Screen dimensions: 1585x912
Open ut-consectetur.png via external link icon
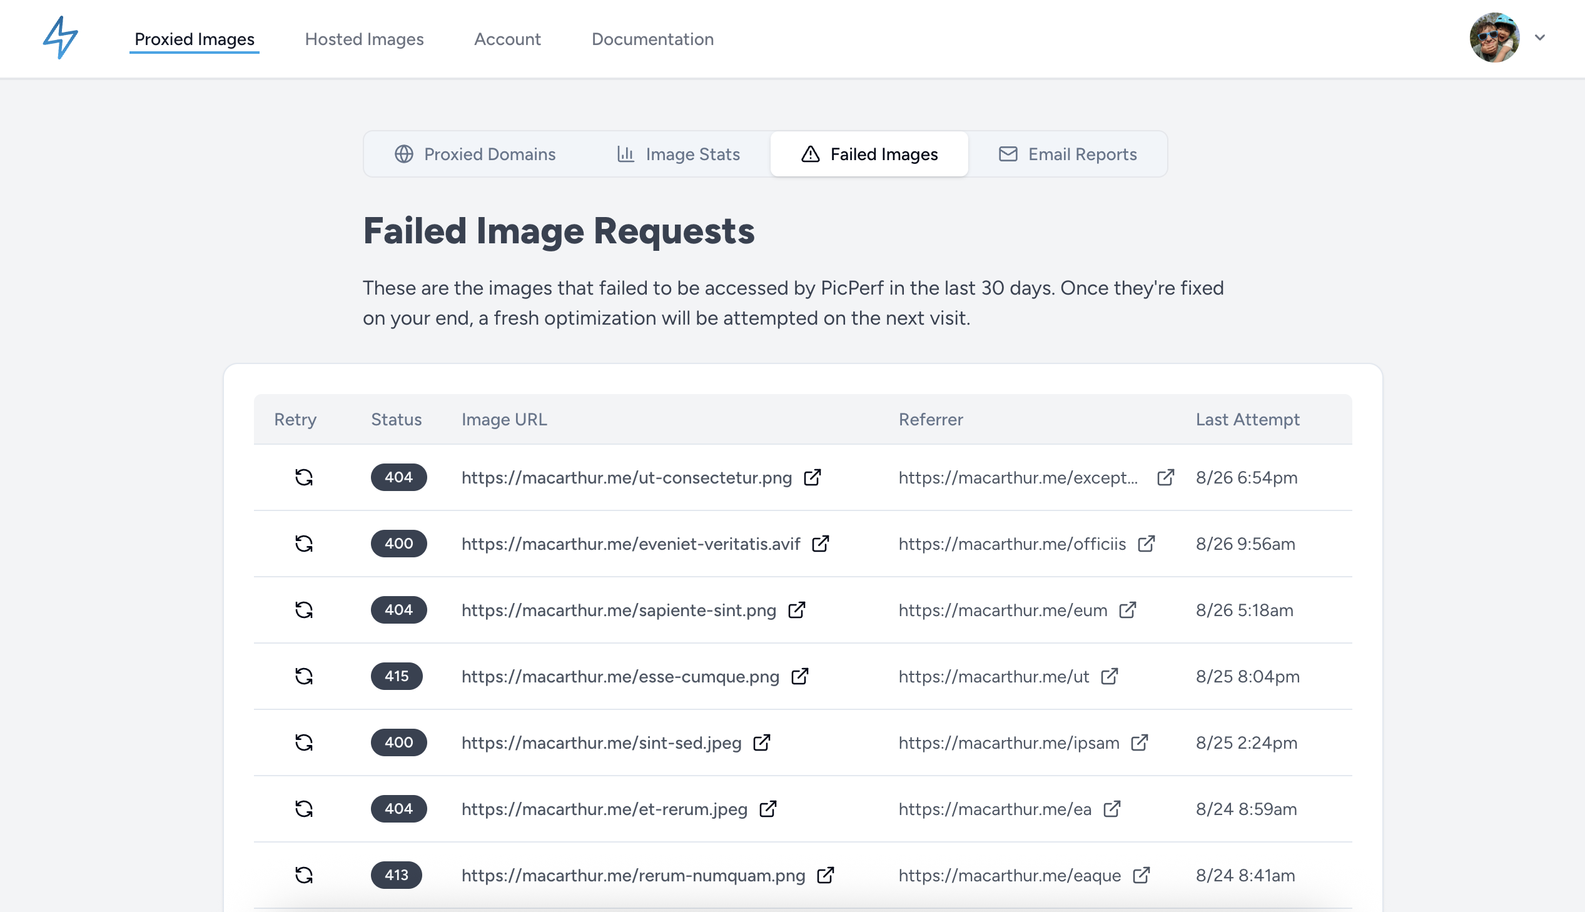(x=813, y=477)
